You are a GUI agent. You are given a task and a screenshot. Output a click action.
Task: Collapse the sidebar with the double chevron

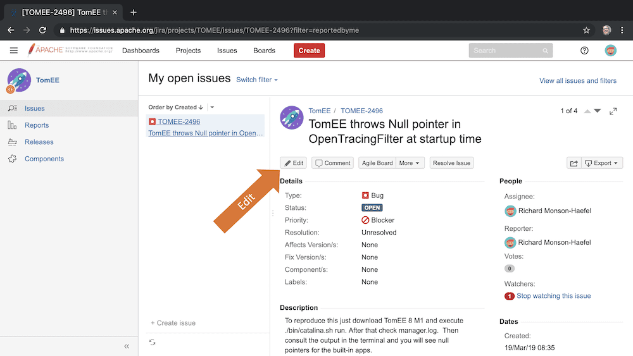127,347
